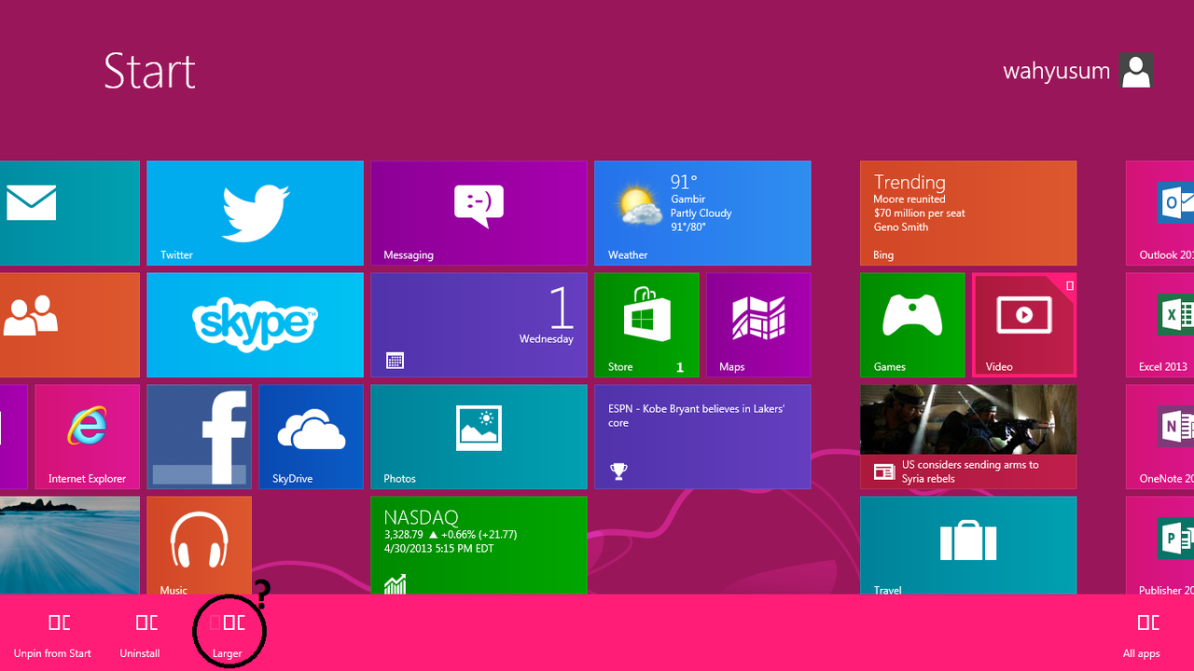
Task: Open the Desktop landscape tile
Action: [x=70, y=545]
